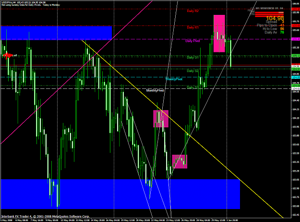This screenshot has width=300, height=222.
Task: Select the yellow descending trendline
Action: (182, 129)
